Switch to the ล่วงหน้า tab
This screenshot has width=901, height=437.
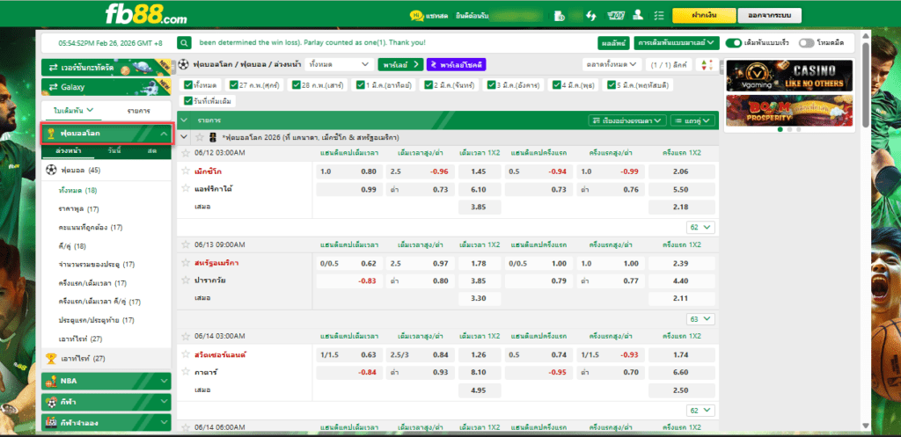68,151
